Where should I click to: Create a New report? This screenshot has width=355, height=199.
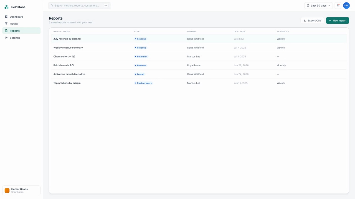coord(338,20)
